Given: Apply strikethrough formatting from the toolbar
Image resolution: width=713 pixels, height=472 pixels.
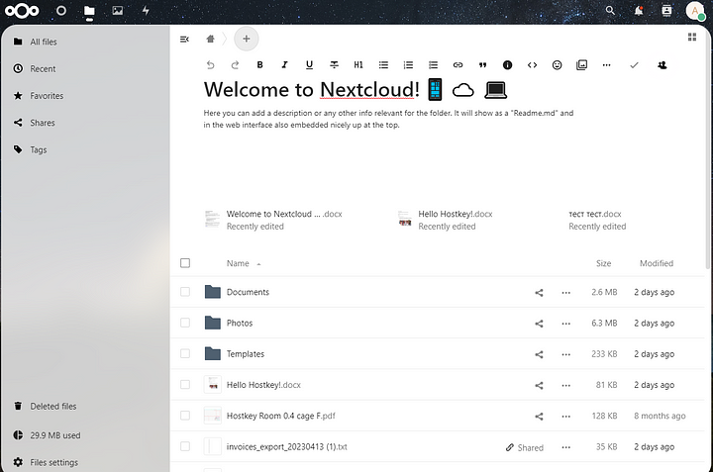Looking at the screenshot, I should point(334,65).
